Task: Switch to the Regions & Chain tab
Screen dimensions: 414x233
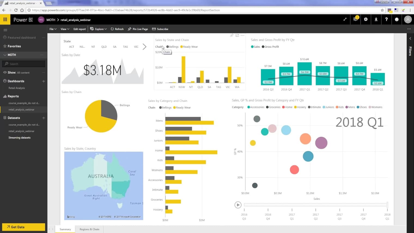Action: pos(89,229)
